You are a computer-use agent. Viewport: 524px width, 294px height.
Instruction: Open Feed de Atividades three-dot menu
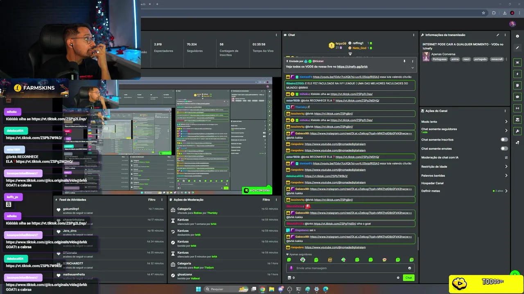[x=163, y=200]
